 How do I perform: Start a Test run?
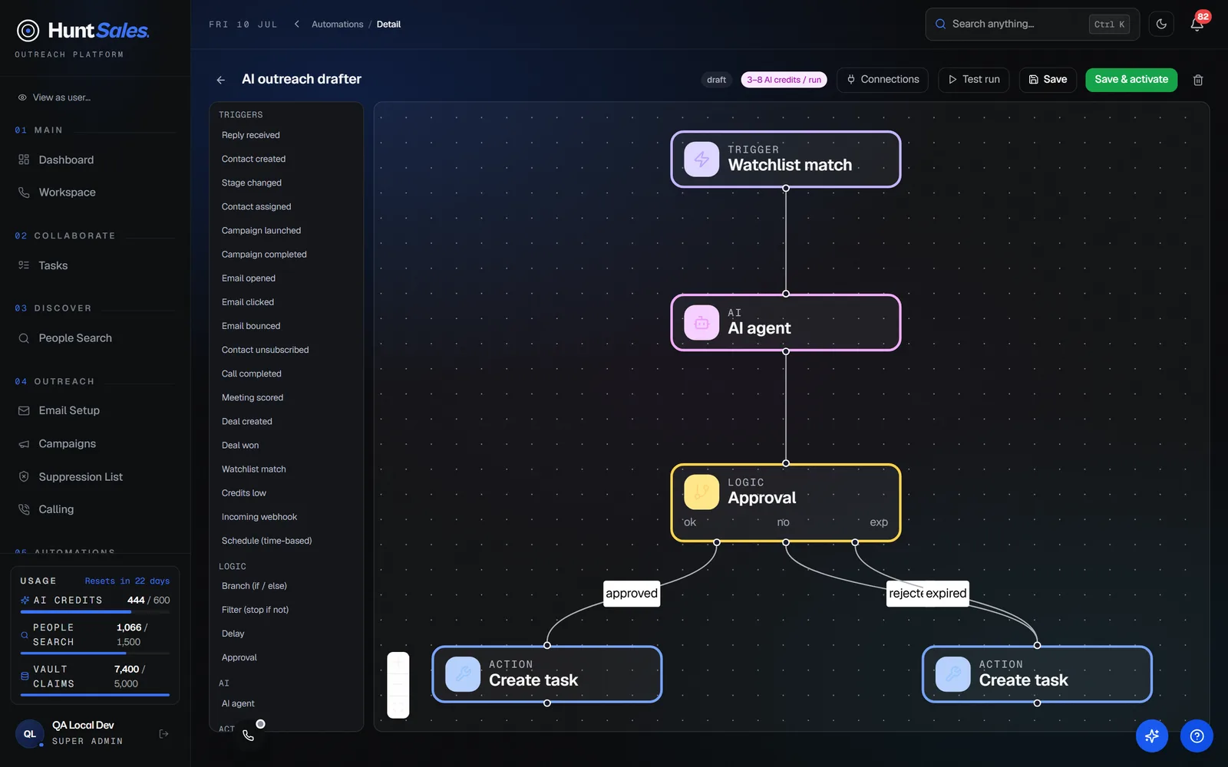tap(973, 80)
